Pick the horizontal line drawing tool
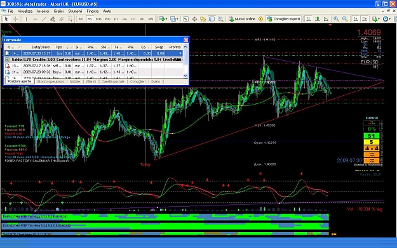Image resolution: width=397 pixels, height=248 pixels. click(35, 19)
